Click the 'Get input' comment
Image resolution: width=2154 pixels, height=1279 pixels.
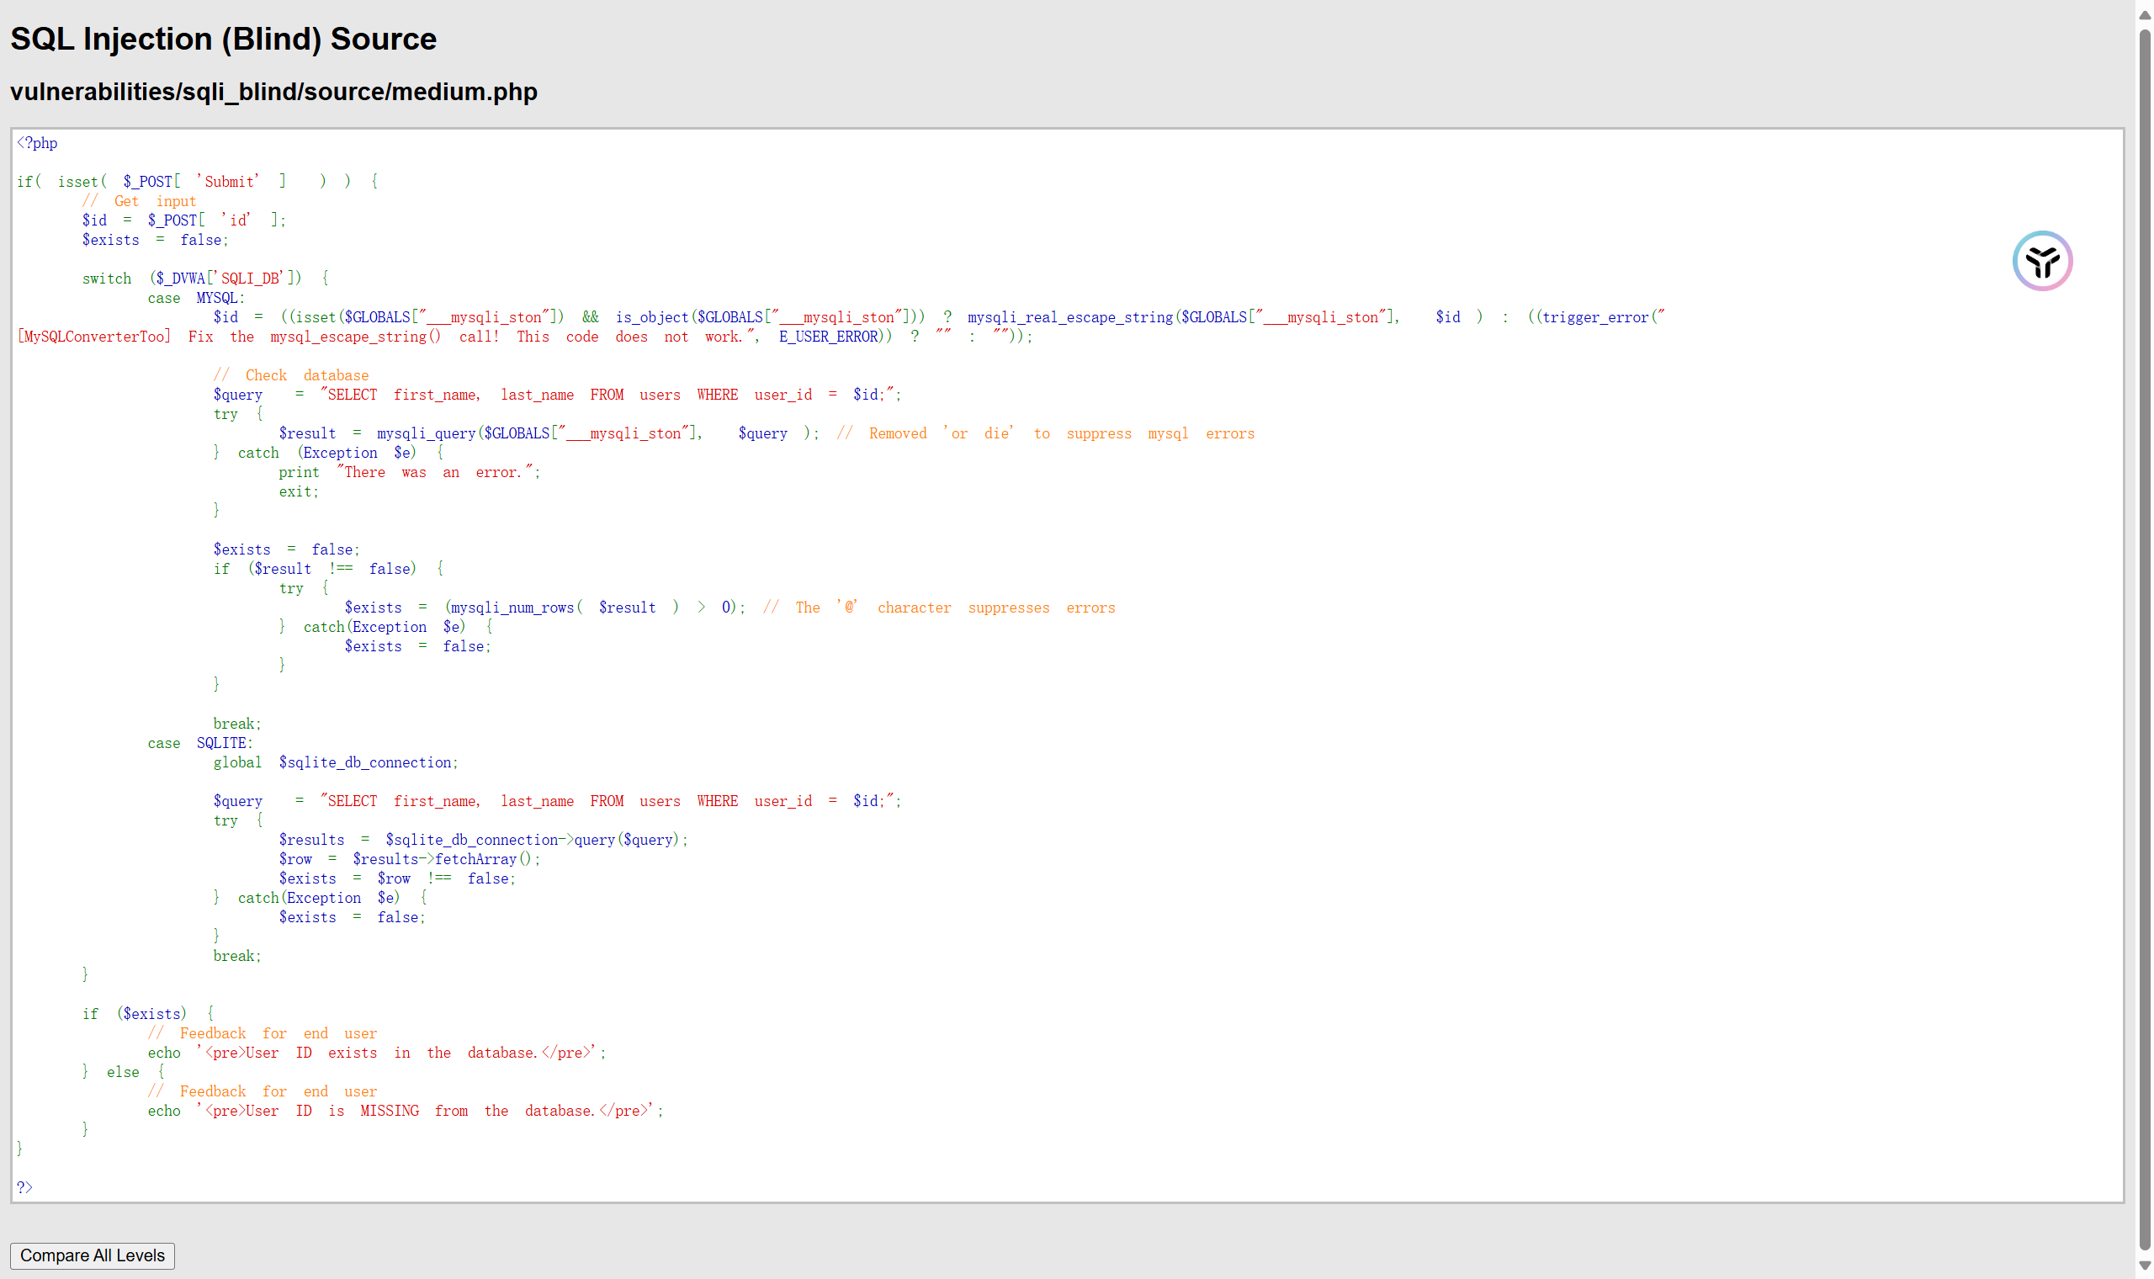139,201
